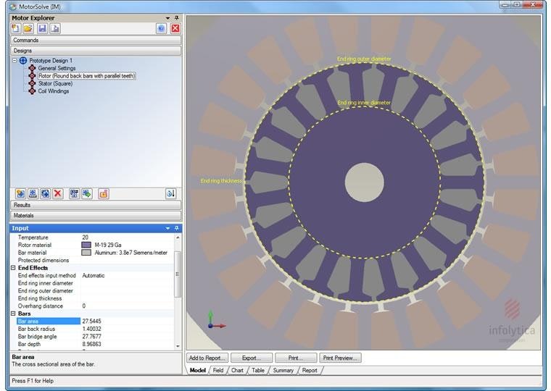Select the Coil Windings tree item
Screen dimensions: 551x391
pyautogui.click(x=54, y=91)
